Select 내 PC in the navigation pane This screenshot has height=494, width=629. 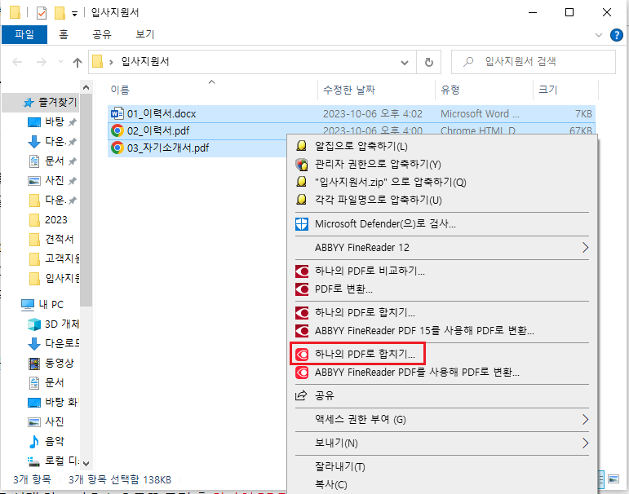[x=51, y=305]
